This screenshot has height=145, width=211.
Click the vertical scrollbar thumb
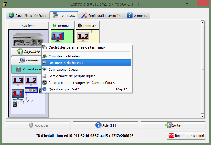pyautogui.click(x=203, y=69)
